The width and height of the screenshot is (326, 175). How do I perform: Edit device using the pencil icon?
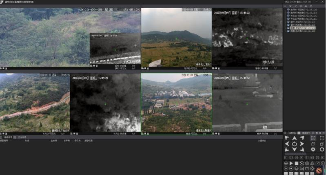[296, 6]
